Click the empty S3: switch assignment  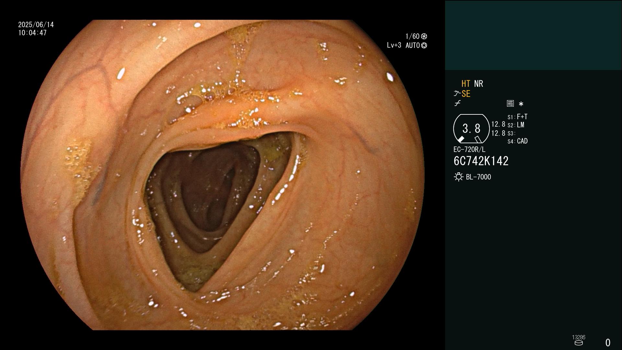click(x=511, y=133)
